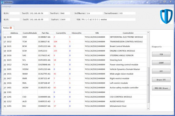Select the RML module cell
The image size is (175, 116).
point(30,83)
